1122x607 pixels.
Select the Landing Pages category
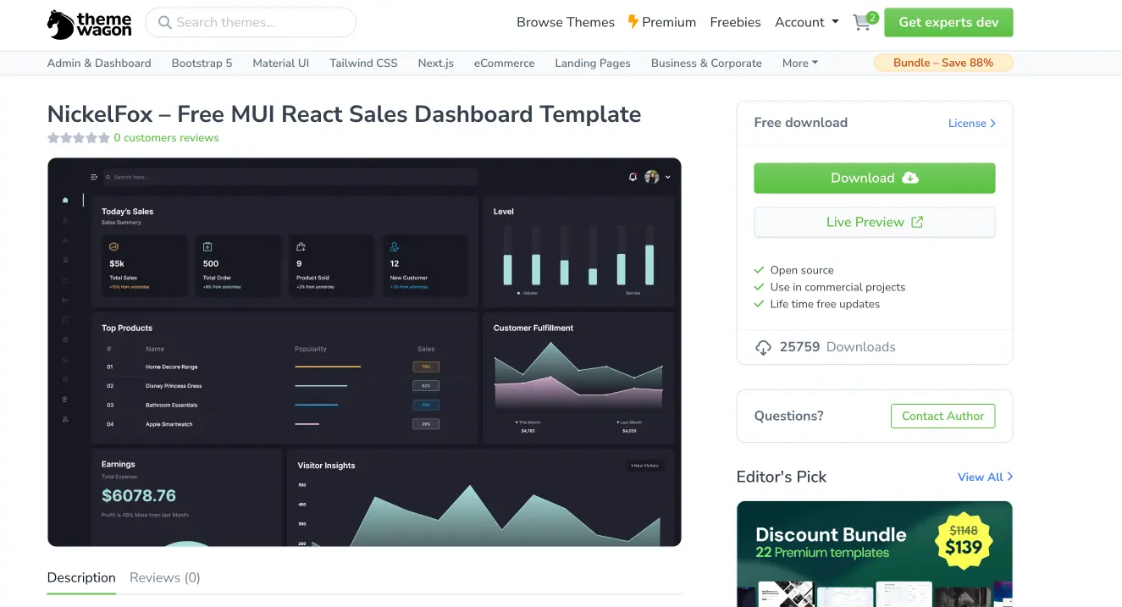pyautogui.click(x=593, y=63)
